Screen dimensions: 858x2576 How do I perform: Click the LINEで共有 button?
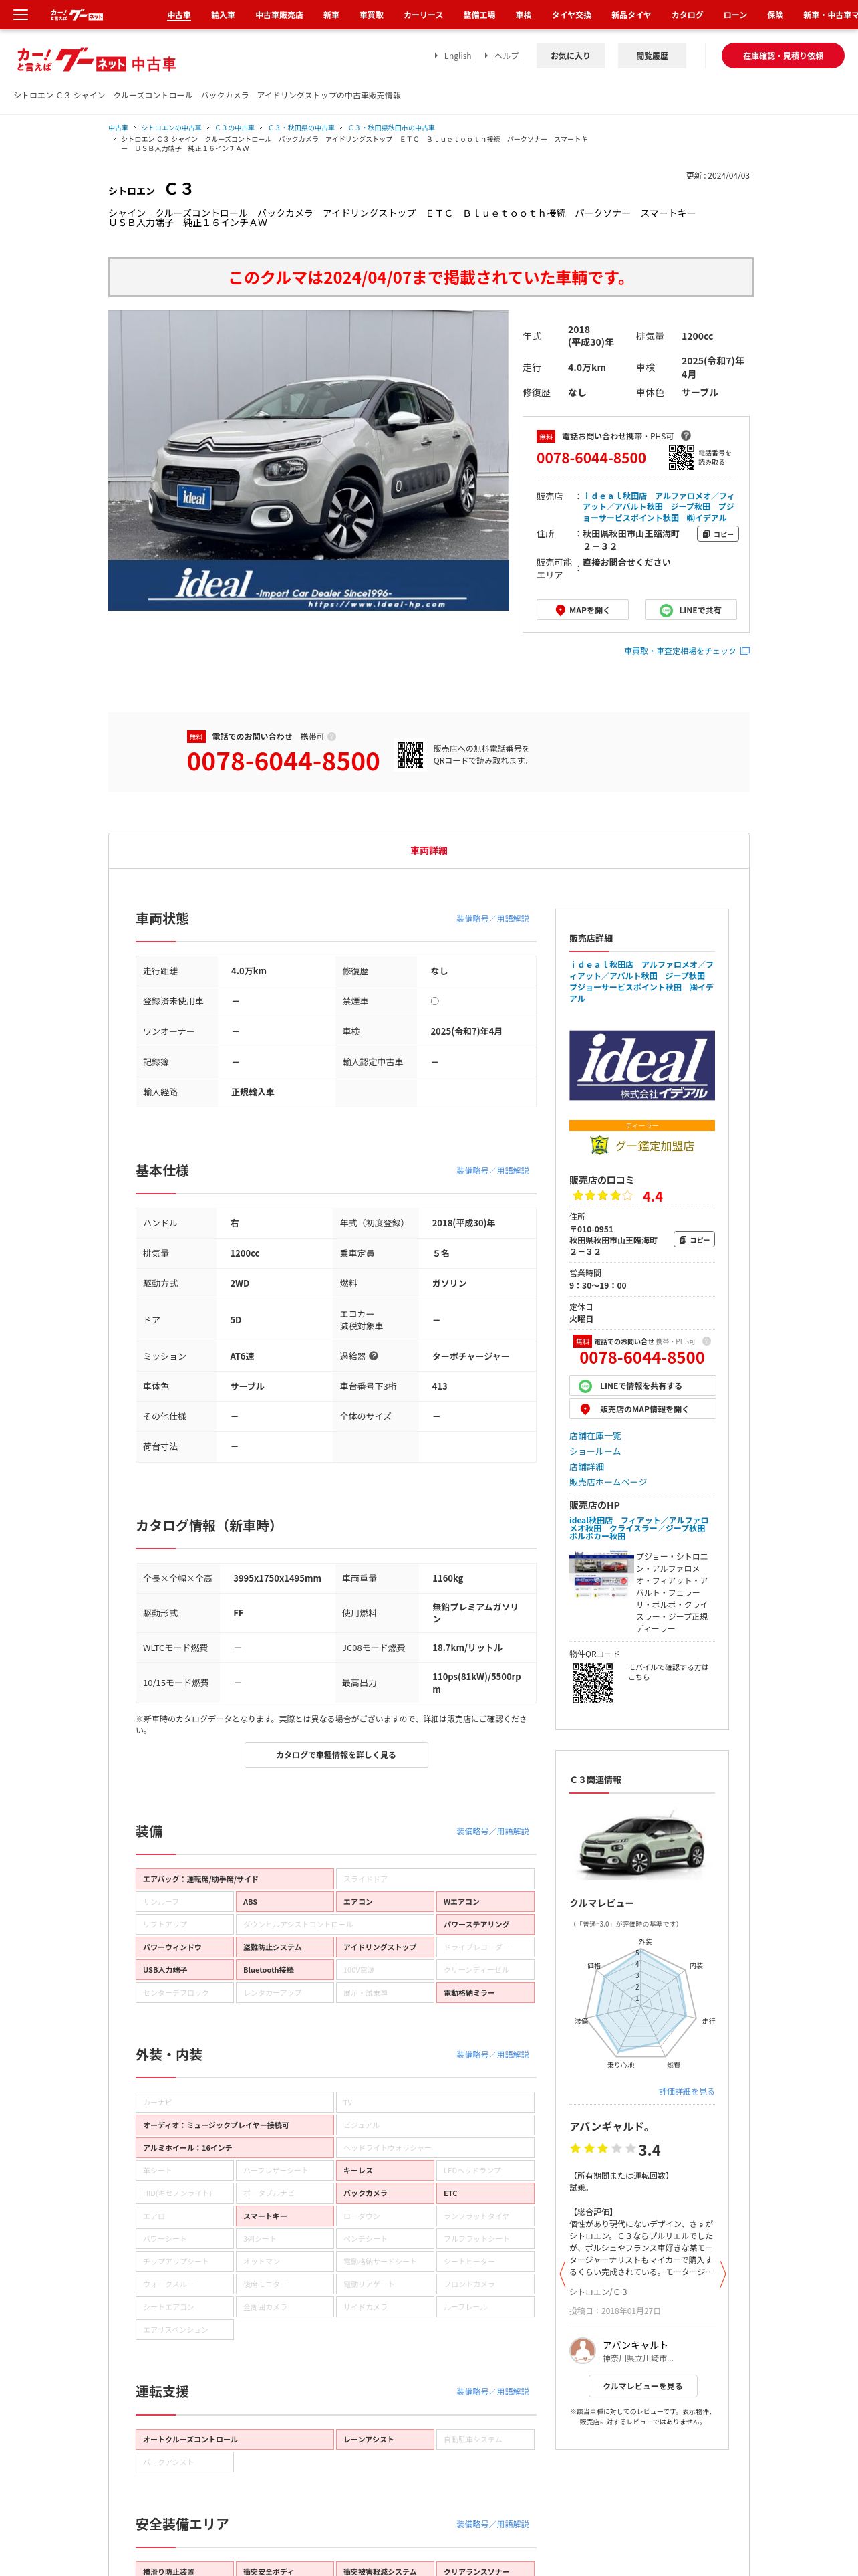pyautogui.click(x=690, y=610)
